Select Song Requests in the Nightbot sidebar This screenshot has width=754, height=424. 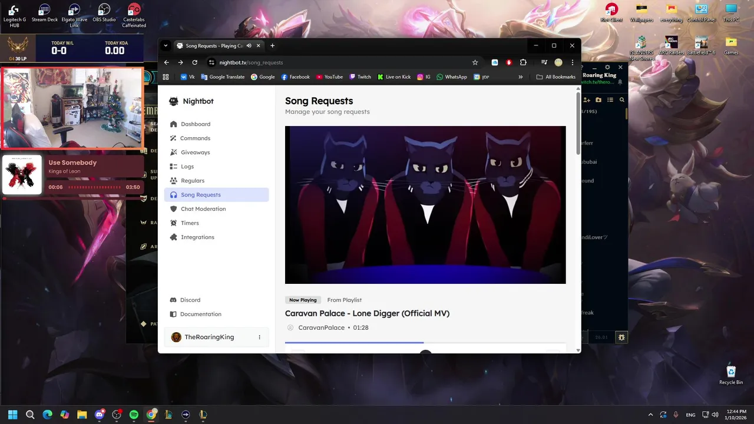pos(216,195)
